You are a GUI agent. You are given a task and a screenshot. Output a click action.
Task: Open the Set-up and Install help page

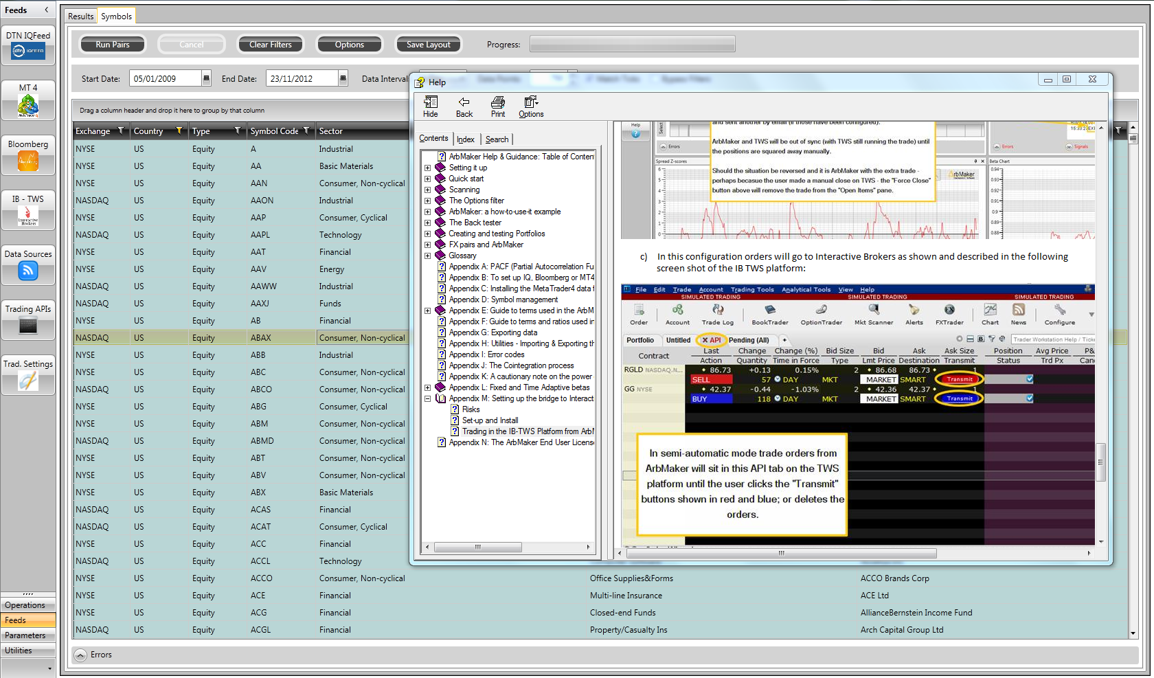490,420
